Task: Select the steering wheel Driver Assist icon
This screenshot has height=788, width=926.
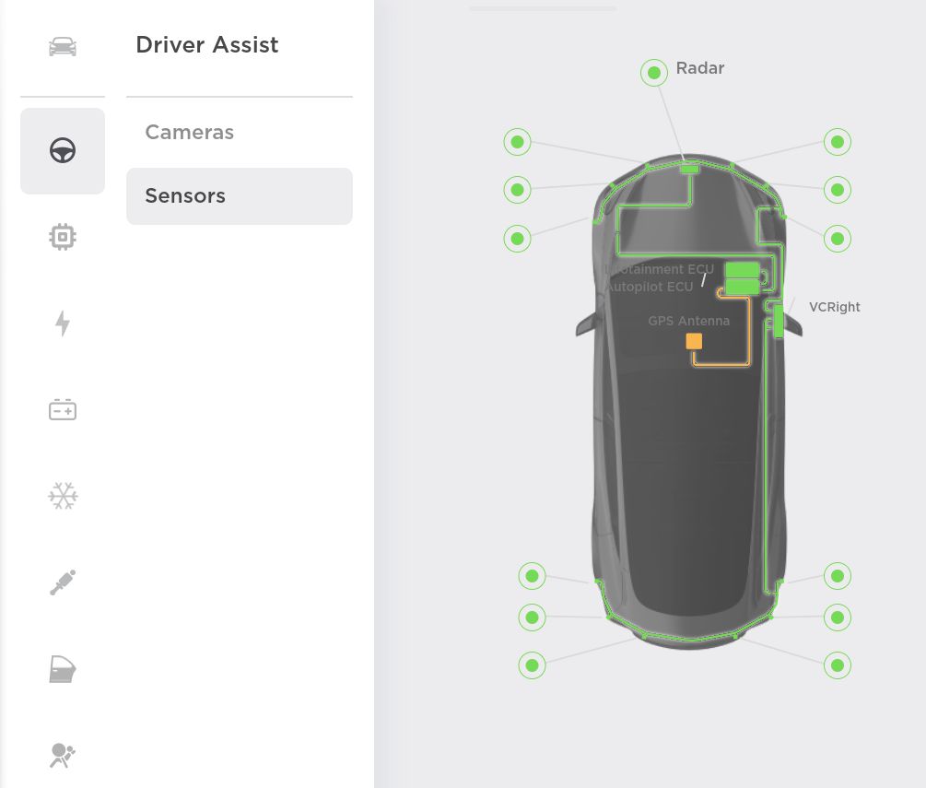Action: [63, 150]
